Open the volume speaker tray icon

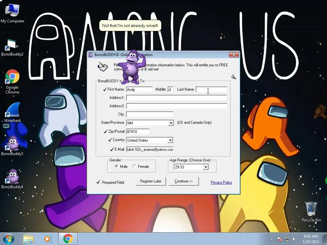[294, 239]
